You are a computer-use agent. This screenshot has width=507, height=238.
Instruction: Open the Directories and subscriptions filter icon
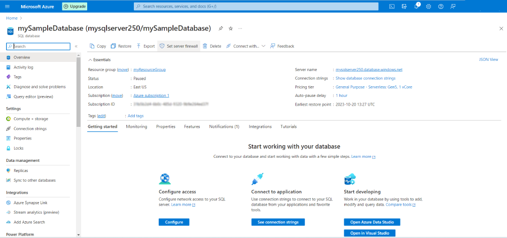pyautogui.click(x=404, y=6)
